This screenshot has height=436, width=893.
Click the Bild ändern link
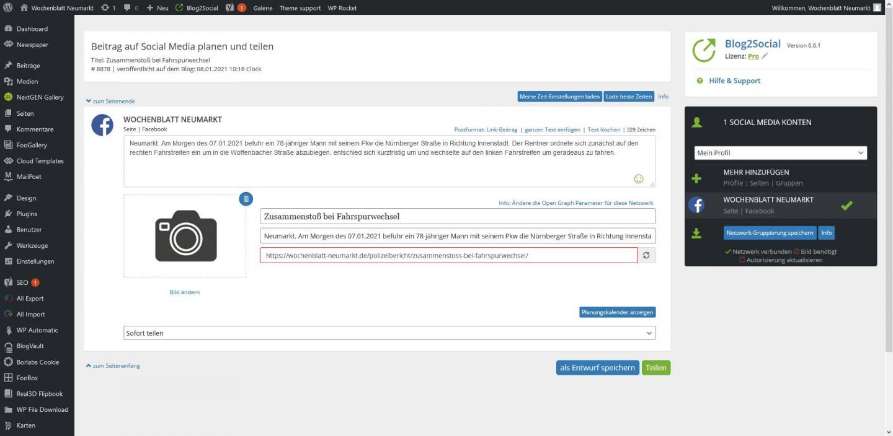185,292
